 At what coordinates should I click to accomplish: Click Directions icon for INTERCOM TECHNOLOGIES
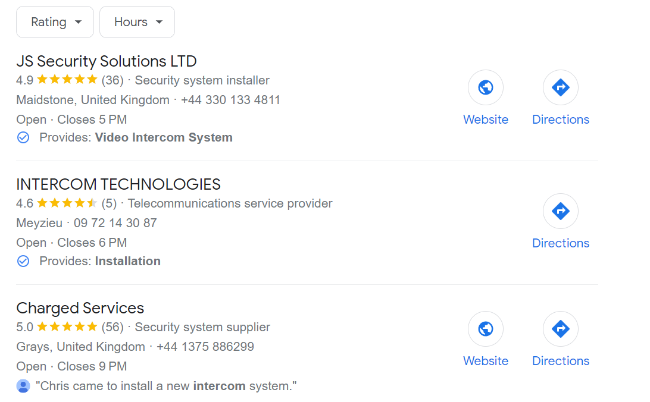coord(560,211)
